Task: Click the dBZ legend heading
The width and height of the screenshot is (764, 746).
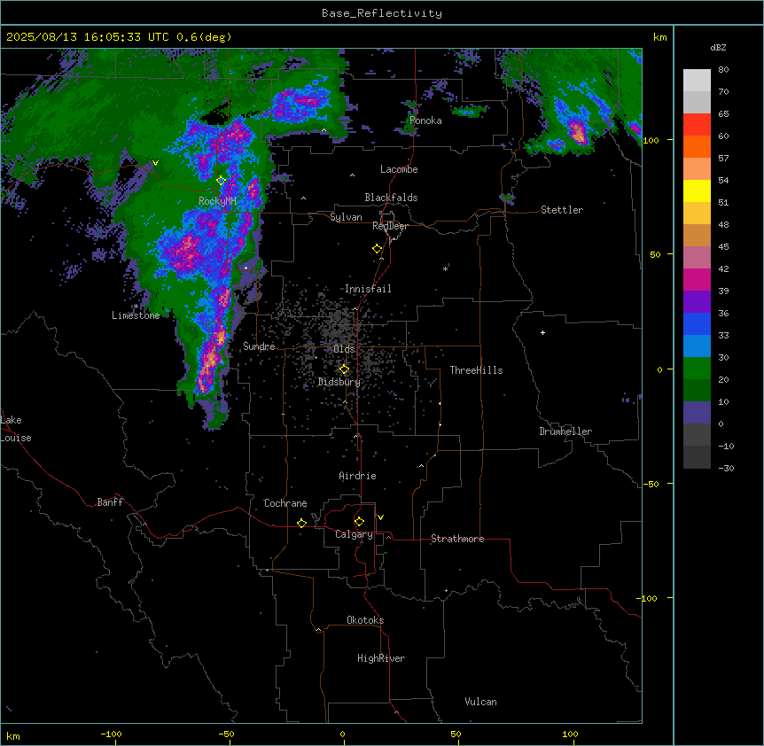Action: (x=718, y=48)
